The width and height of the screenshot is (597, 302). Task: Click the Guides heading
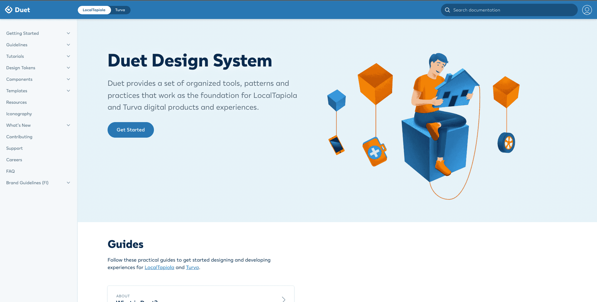tap(126, 244)
